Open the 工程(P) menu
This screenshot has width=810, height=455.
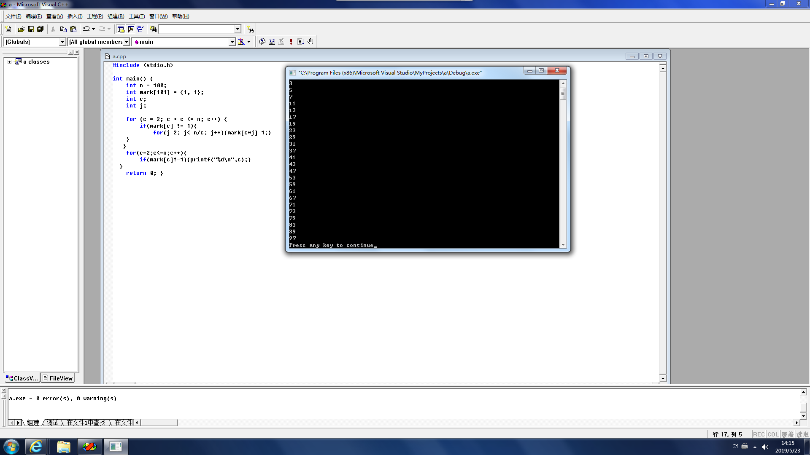click(95, 16)
